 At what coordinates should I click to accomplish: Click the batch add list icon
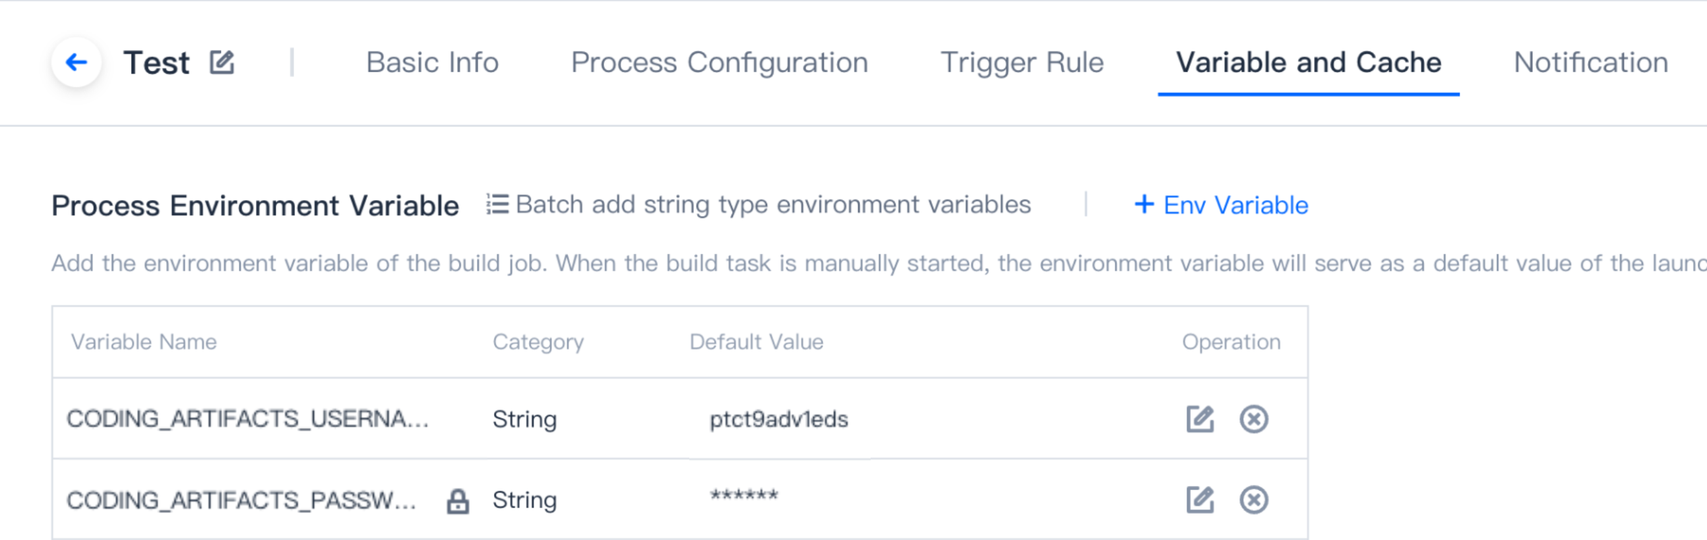497,205
